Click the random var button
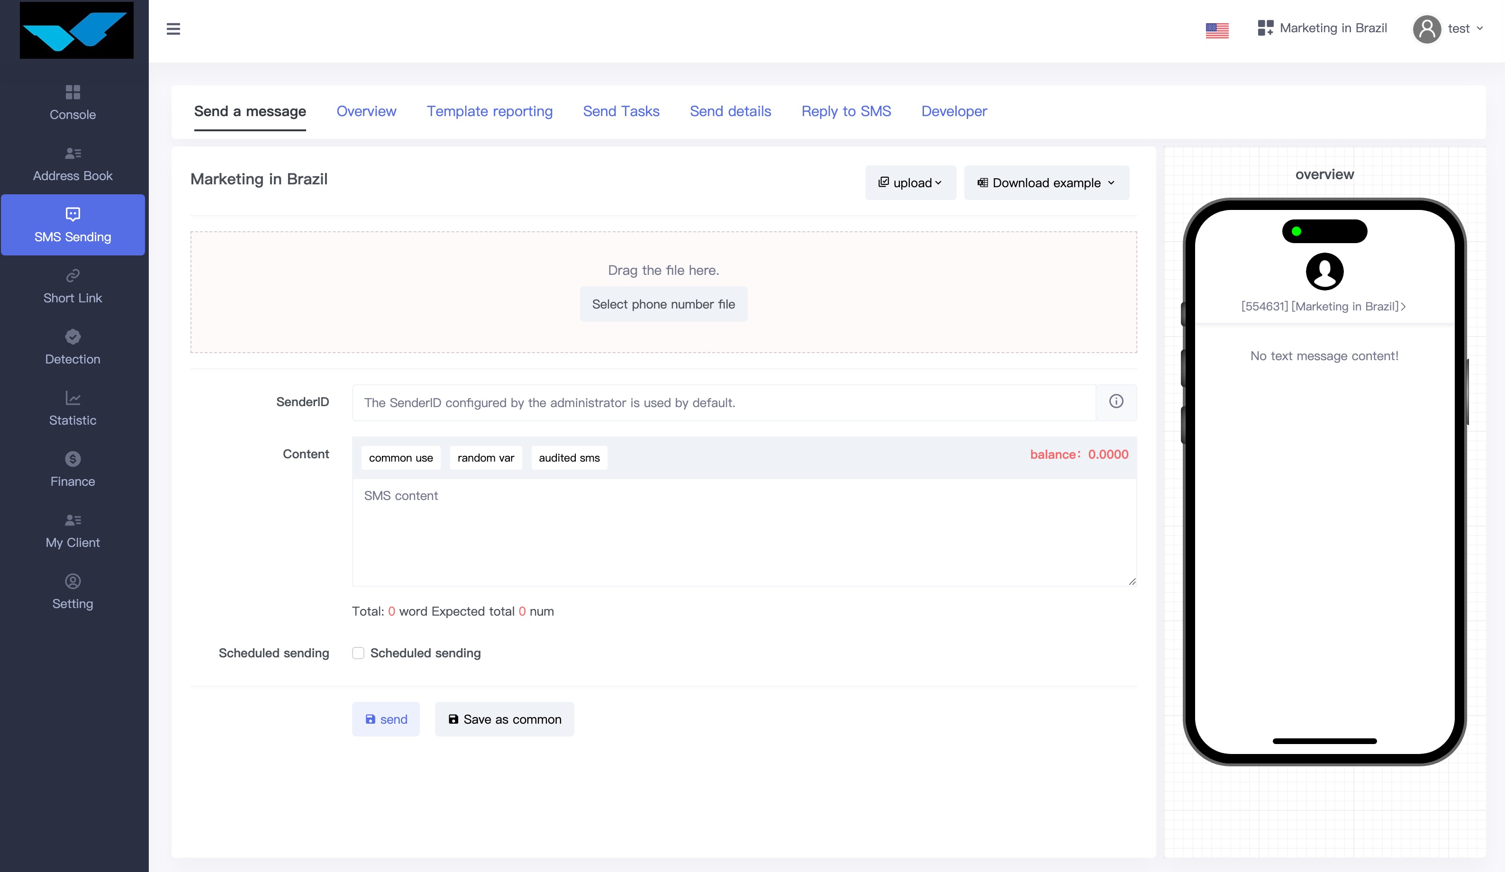1505x872 pixels. 486,457
